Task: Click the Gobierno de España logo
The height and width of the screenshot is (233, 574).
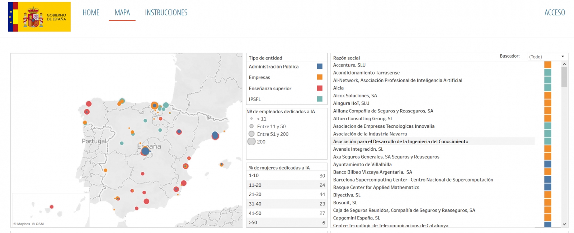Action: tap(39, 17)
